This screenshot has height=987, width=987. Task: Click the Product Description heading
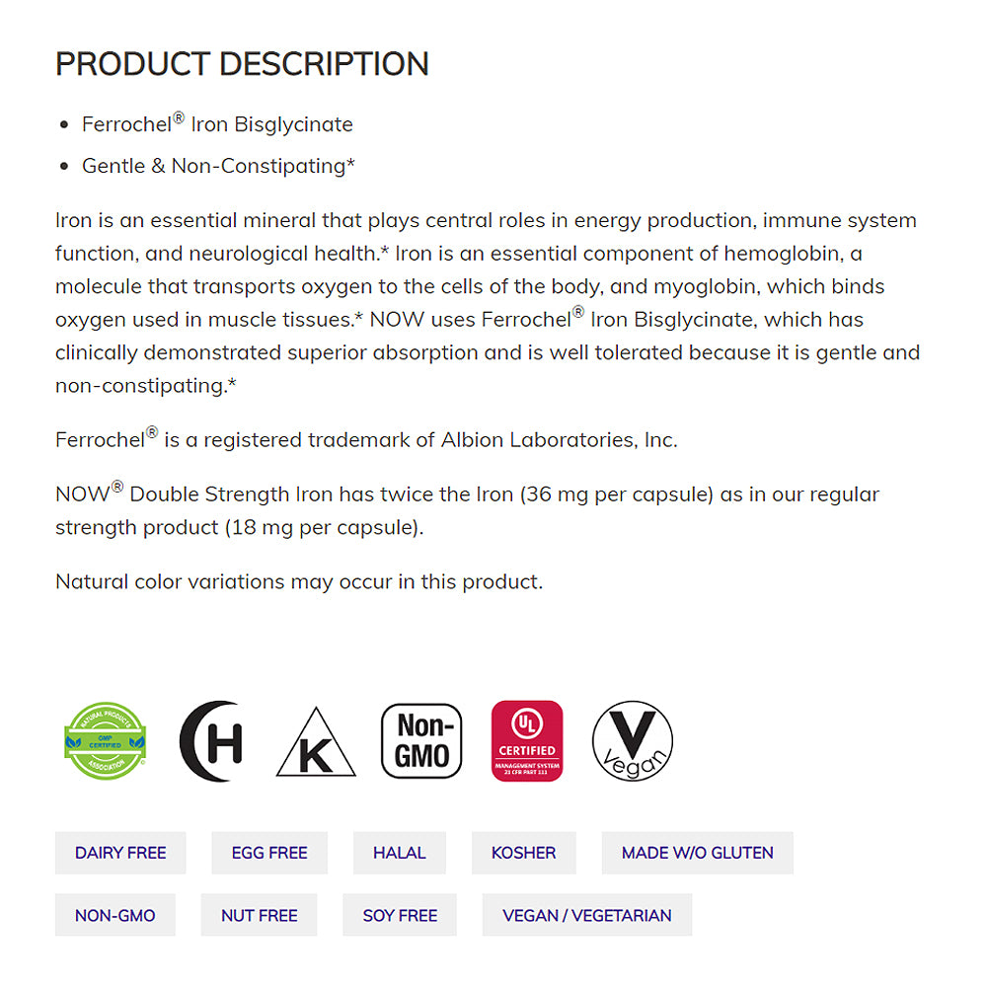click(242, 64)
